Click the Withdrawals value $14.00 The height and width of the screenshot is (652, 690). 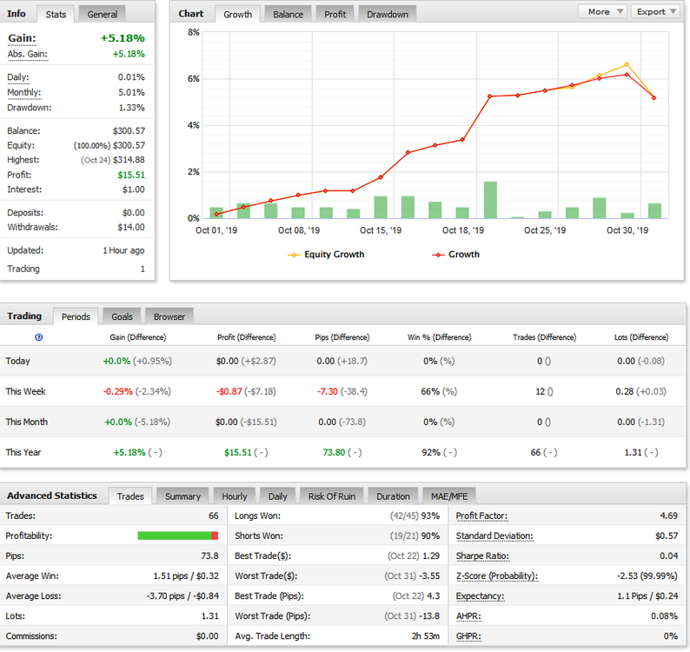130,227
